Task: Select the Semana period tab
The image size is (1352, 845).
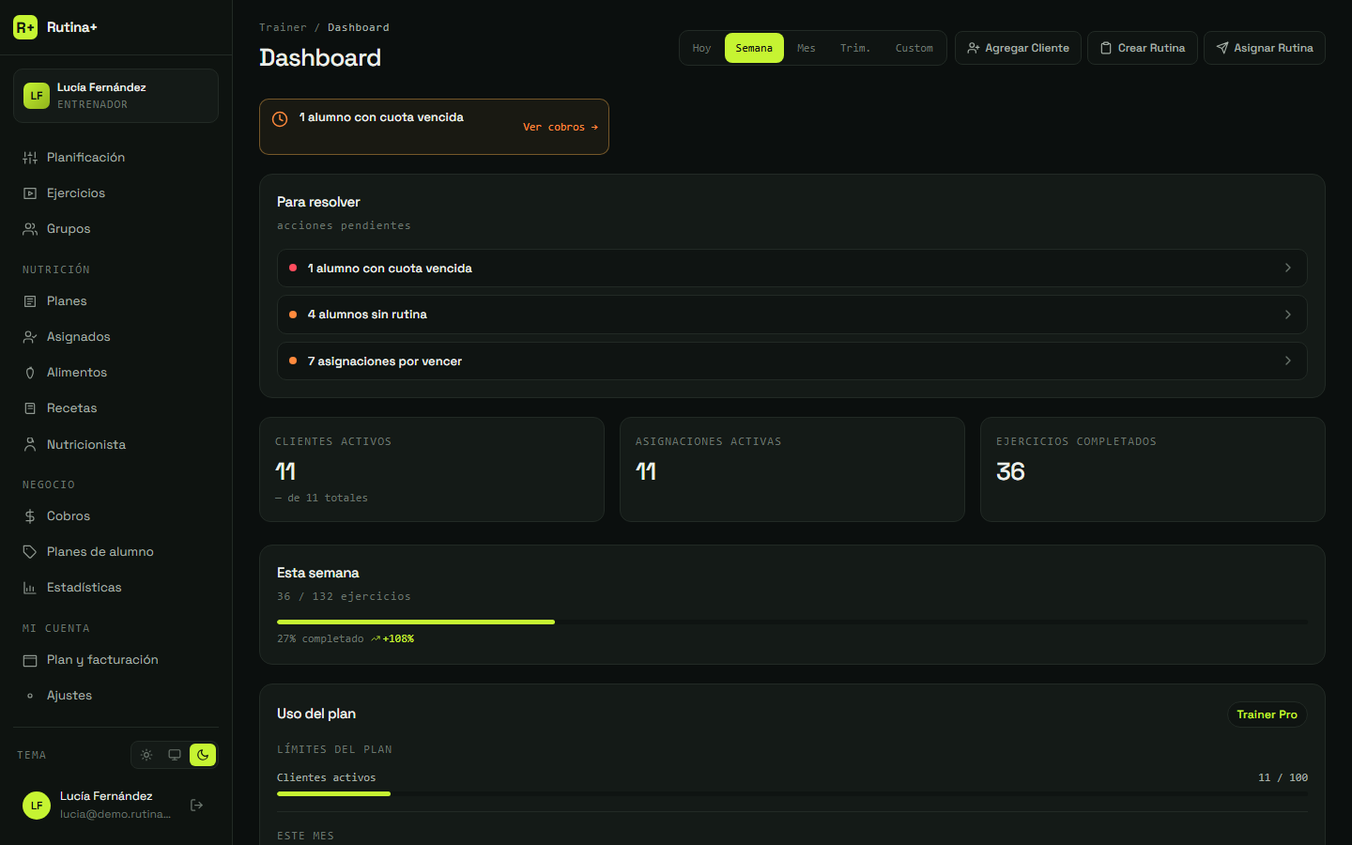Action: [x=754, y=48]
